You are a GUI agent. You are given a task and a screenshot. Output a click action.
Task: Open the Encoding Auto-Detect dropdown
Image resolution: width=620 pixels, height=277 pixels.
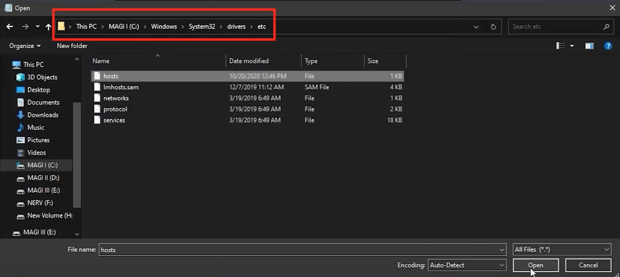466,265
